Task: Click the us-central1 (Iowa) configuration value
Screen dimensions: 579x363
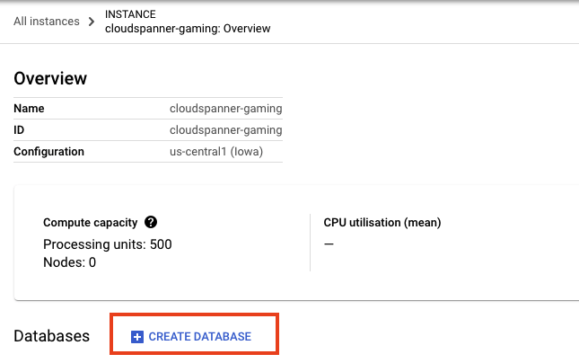Action: 225,152
